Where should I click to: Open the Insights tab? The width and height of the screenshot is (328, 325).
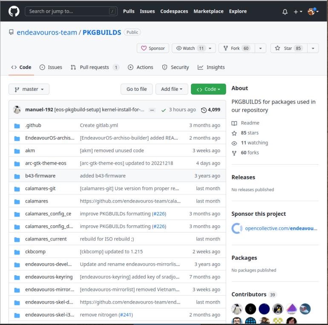pos(211,67)
